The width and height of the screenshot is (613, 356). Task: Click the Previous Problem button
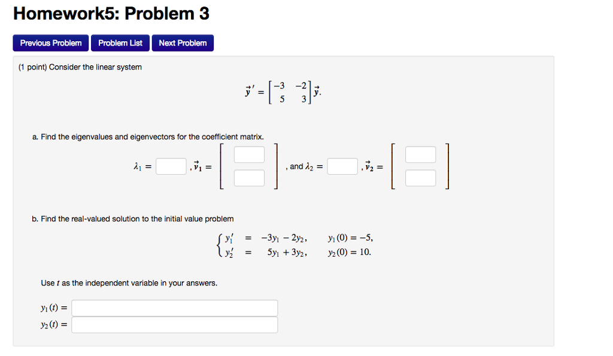50,42
